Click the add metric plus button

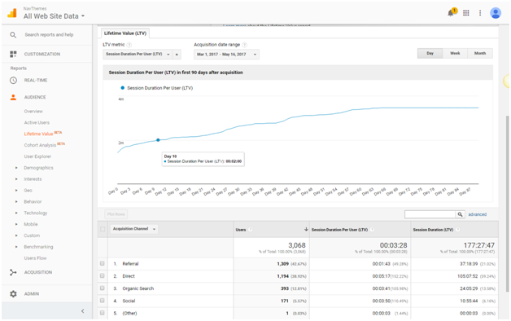177,54
